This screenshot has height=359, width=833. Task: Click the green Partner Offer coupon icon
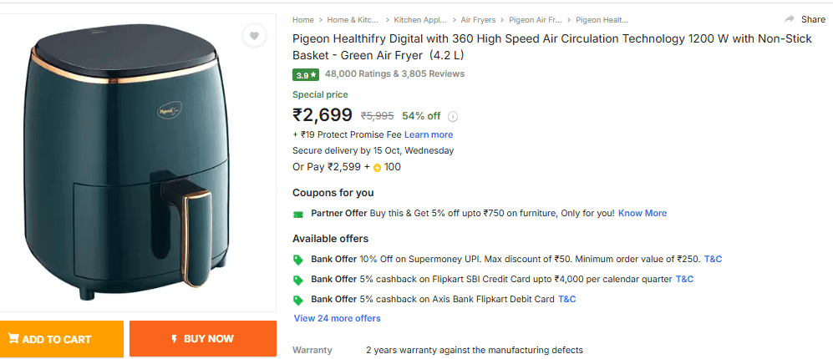[x=298, y=214]
